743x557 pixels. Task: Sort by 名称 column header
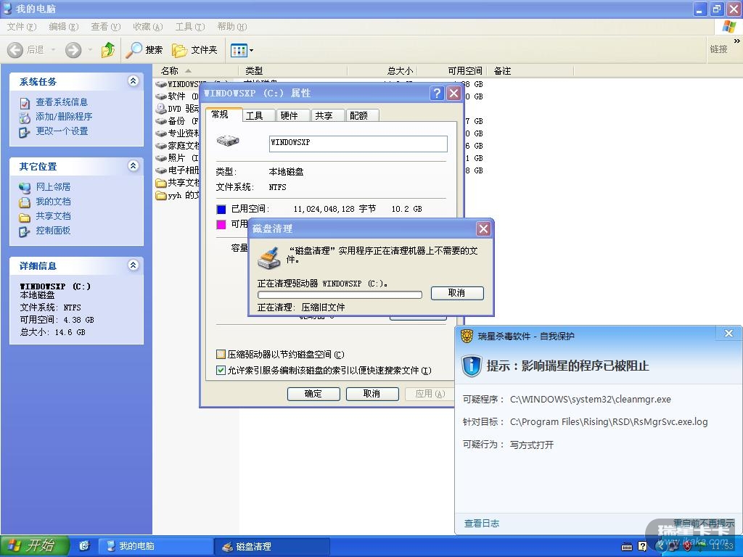pos(195,71)
